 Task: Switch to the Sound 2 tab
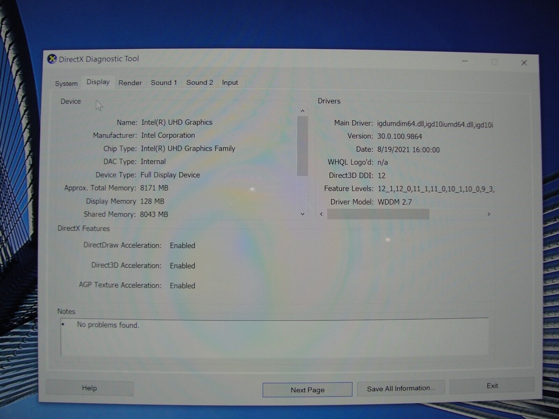pyautogui.click(x=199, y=82)
